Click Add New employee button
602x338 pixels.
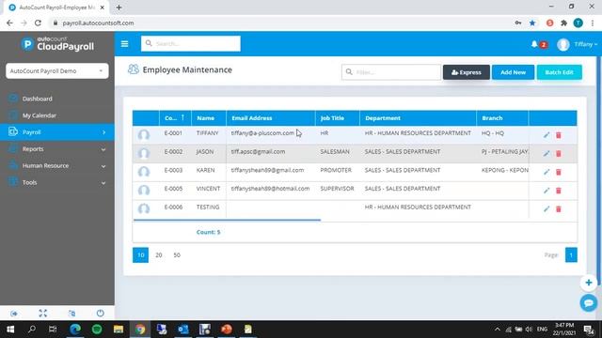513,72
